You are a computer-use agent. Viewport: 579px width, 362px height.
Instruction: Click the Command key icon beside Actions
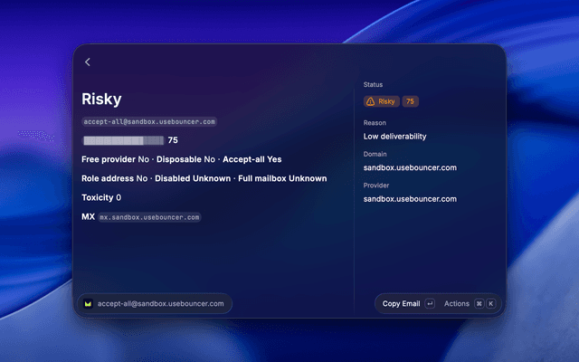479,304
